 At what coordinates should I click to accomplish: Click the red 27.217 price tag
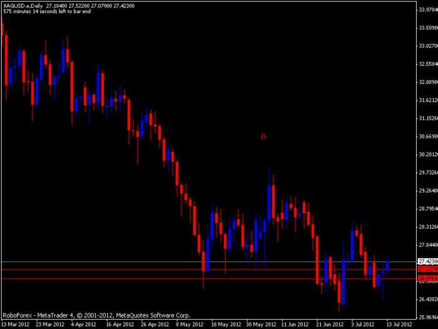[428, 269]
